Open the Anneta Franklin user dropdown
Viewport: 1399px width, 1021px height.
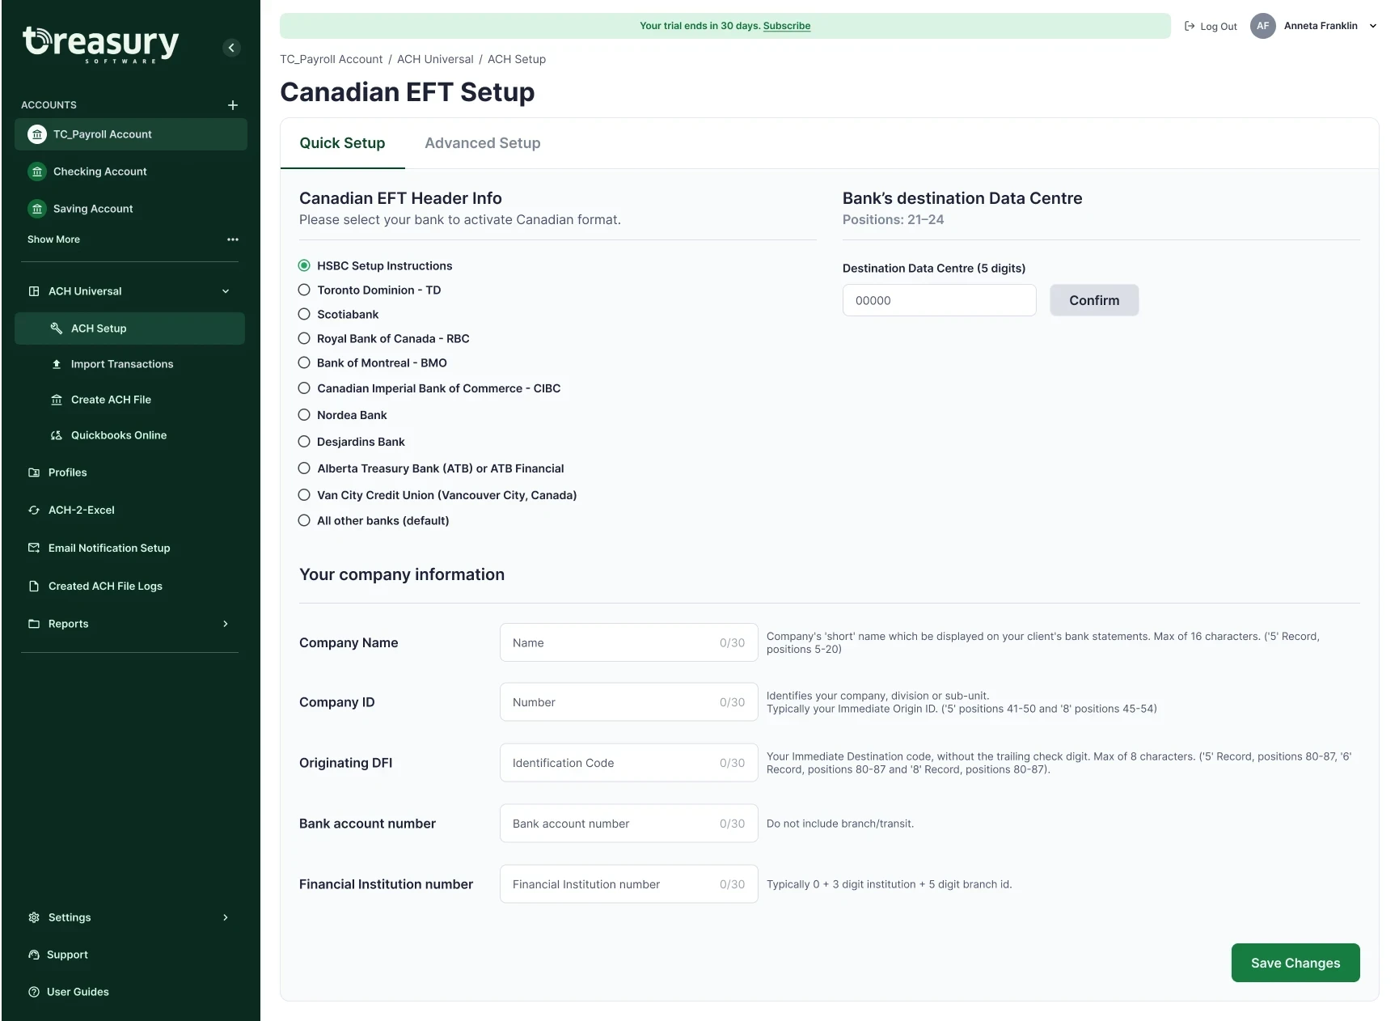click(1372, 26)
